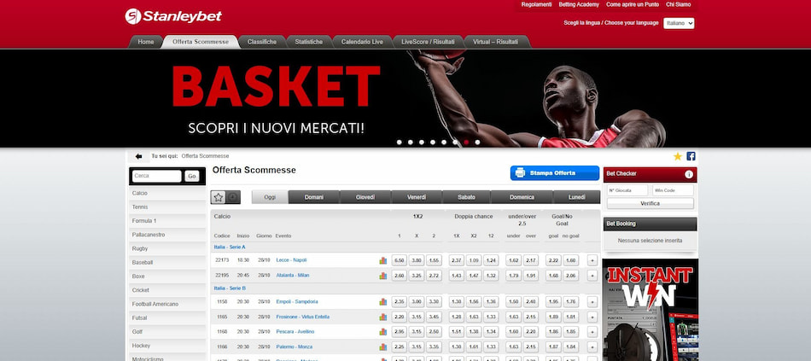The image size is (811, 361).
Task: Open the Instant Win promo banner
Action: (651, 310)
